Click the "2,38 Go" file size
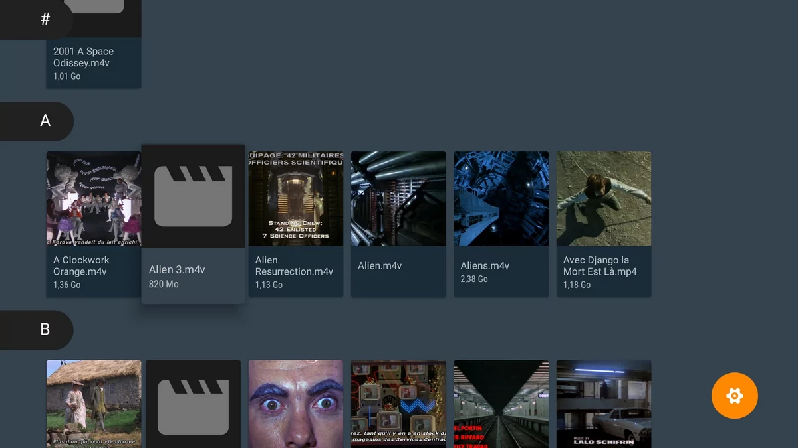The height and width of the screenshot is (448, 798). click(x=474, y=279)
